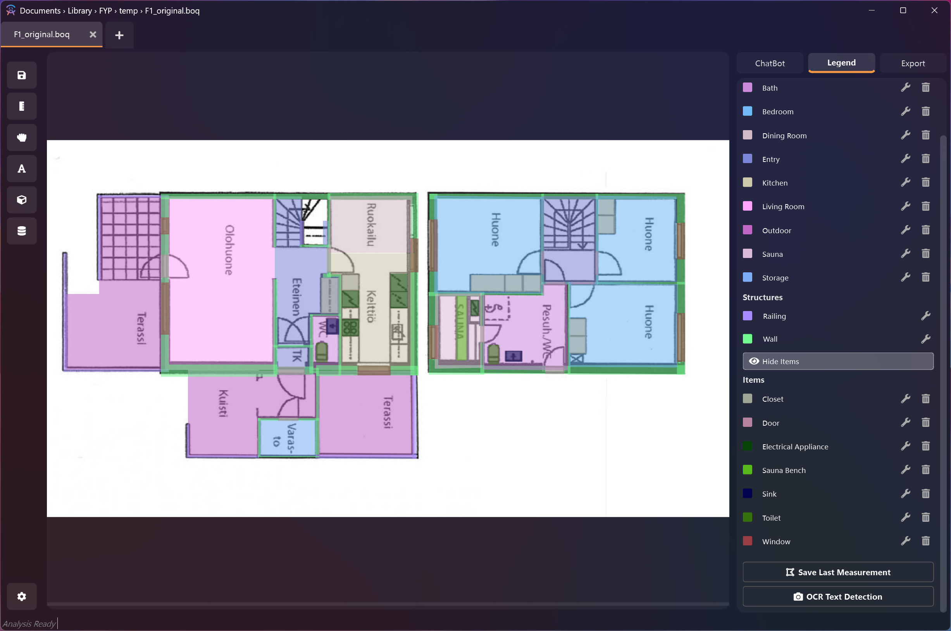
Task: Open the Export tab
Action: point(913,63)
